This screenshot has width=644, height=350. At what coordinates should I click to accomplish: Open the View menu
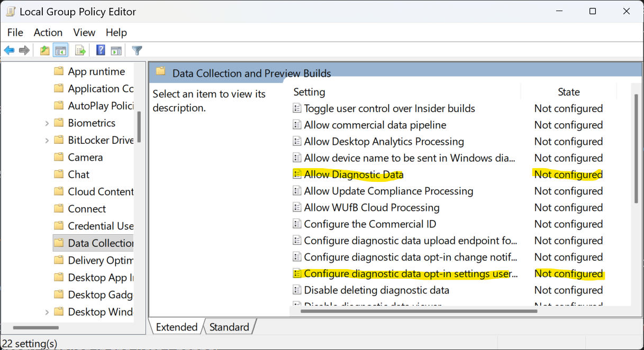click(x=84, y=32)
